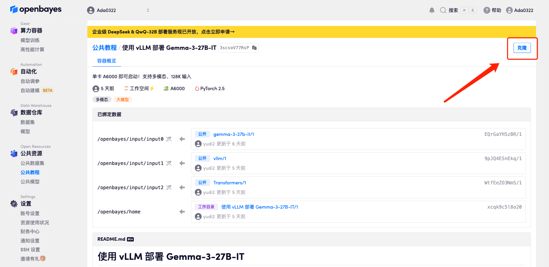This screenshot has height=267, width=549.
Task: Click the read-only icon beside input1 path
Action: [x=169, y=163]
